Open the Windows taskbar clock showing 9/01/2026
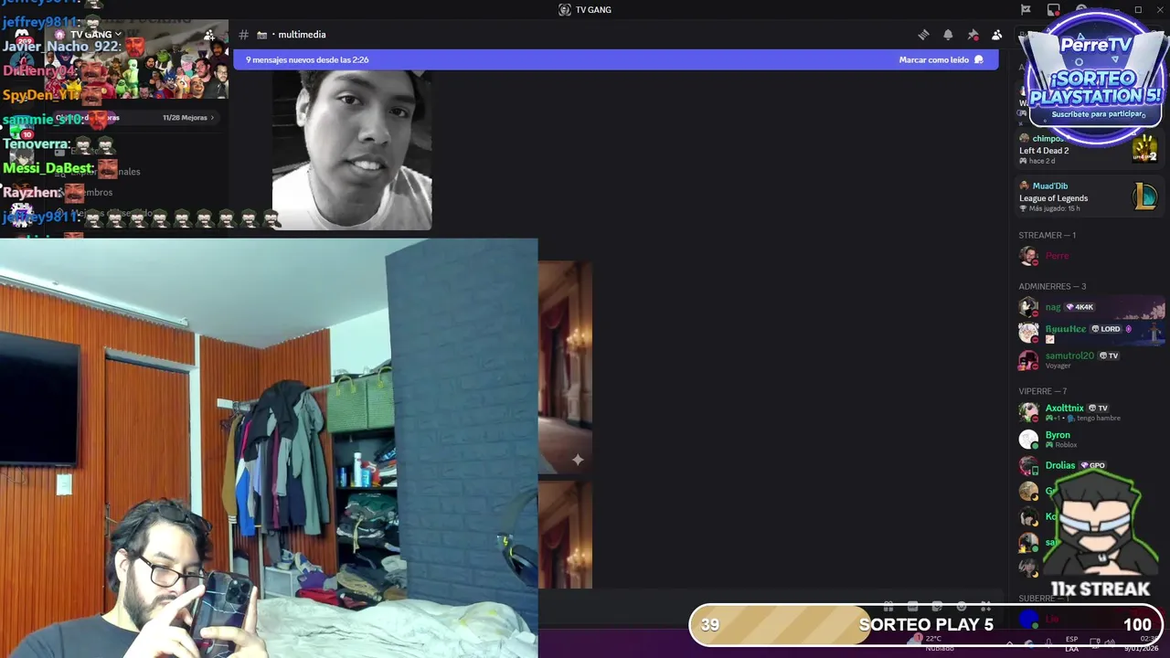 pyautogui.click(x=1143, y=643)
